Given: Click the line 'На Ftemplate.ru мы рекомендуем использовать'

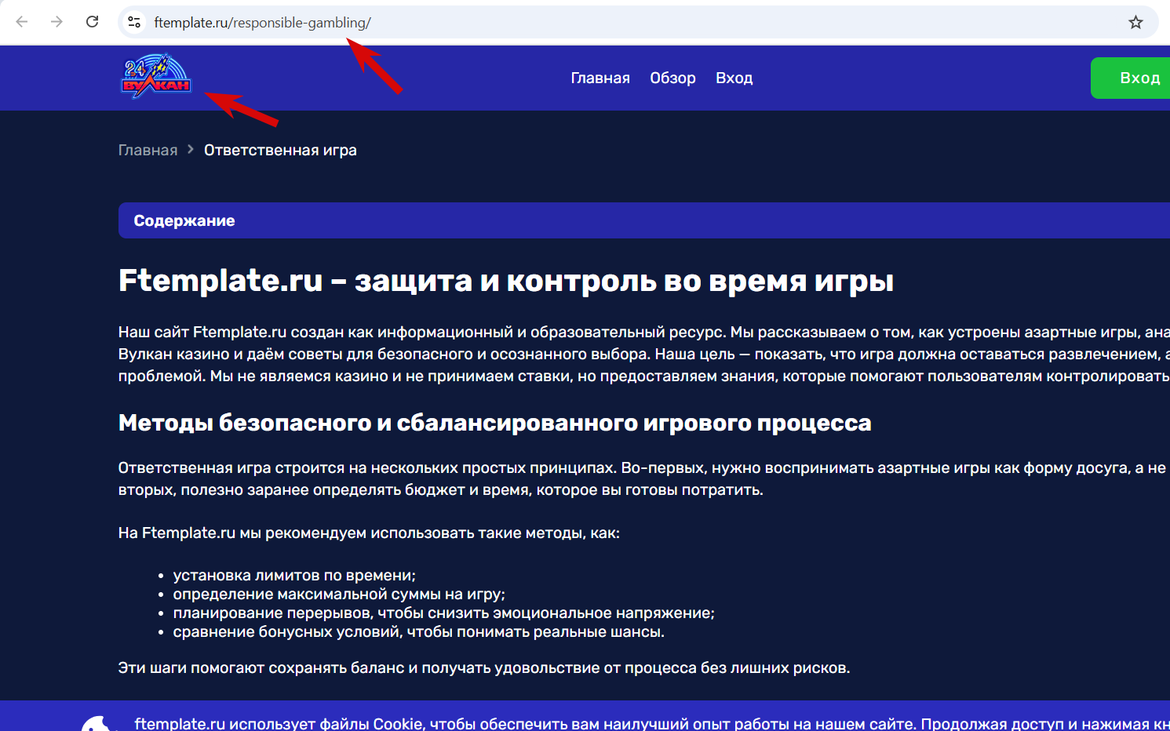Looking at the screenshot, I should pos(369,533).
